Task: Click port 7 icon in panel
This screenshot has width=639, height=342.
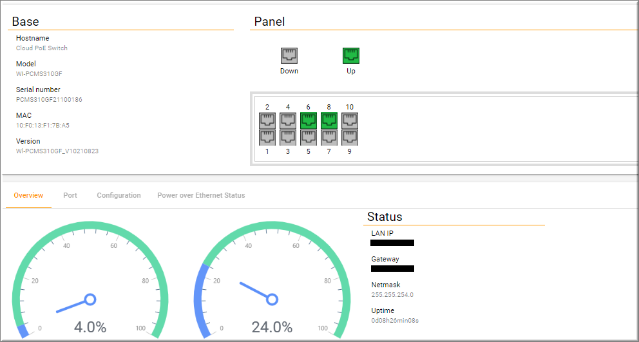Action: click(x=329, y=137)
